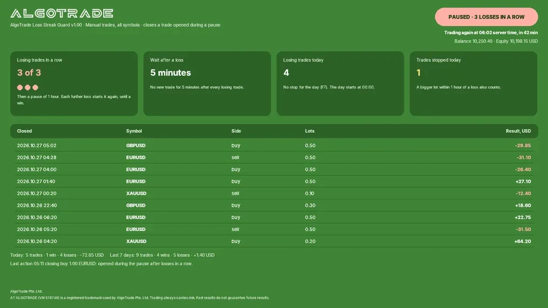This screenshot has height=308, width=548.
Task: Click the -31.10 result value
Action: click(x=524, y=158)
